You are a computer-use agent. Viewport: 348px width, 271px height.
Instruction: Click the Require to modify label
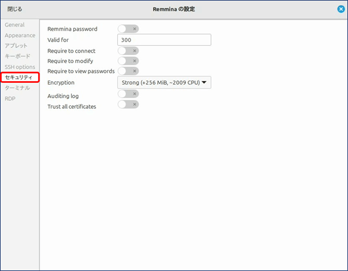(70, 61)
